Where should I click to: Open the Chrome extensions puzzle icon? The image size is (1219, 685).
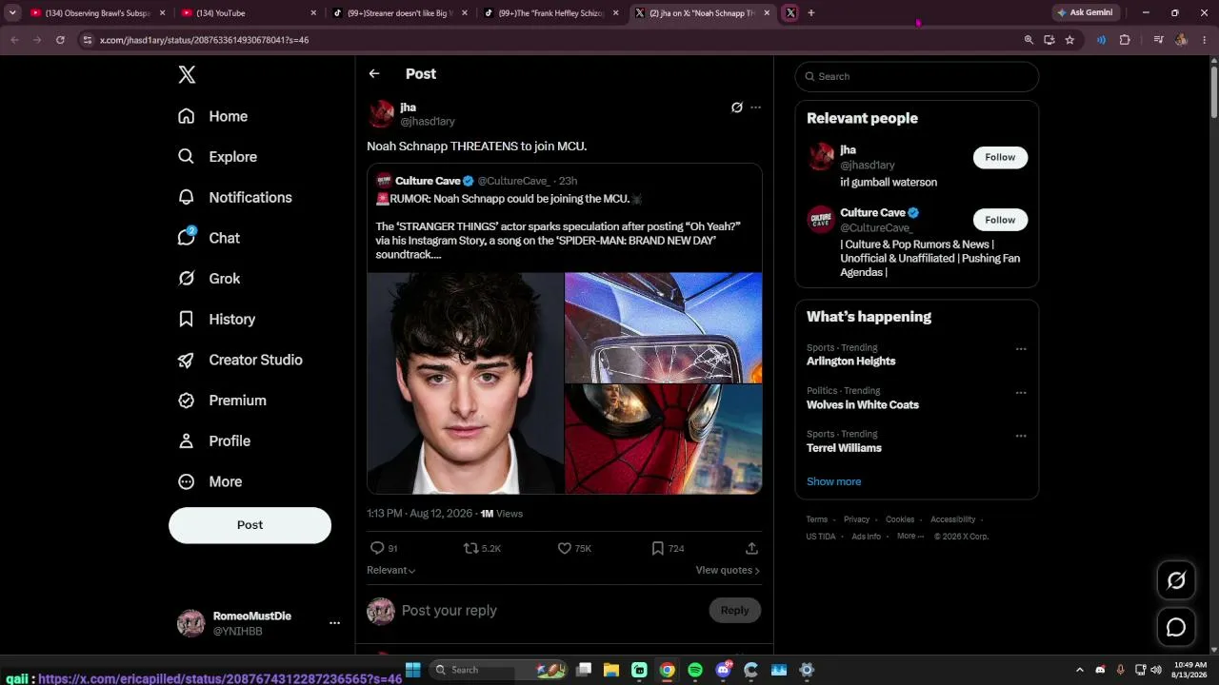[x=1125, y=40]
